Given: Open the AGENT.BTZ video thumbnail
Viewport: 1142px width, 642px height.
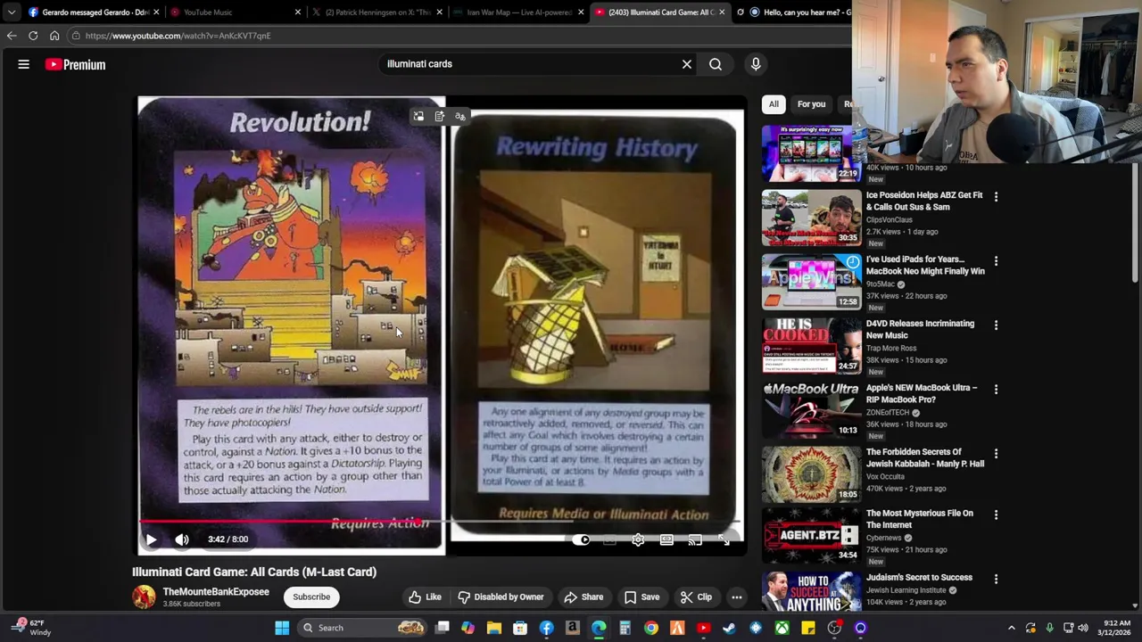Looking at the screenshot, I should click(811, 536).
